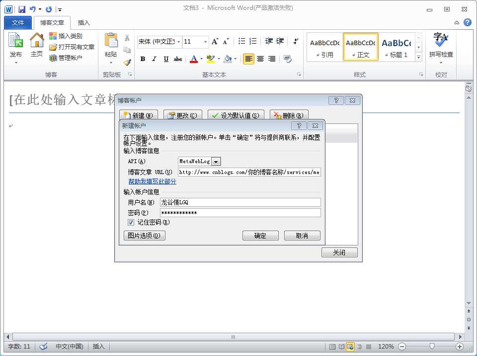Open font name dropdown

(x=179, y=42)
